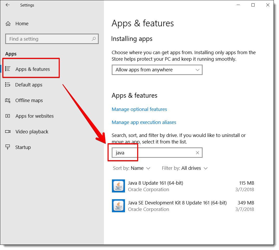Click the Apps for websites icon
This screenshot has width=279, height=250.
[x=8, y=116]
